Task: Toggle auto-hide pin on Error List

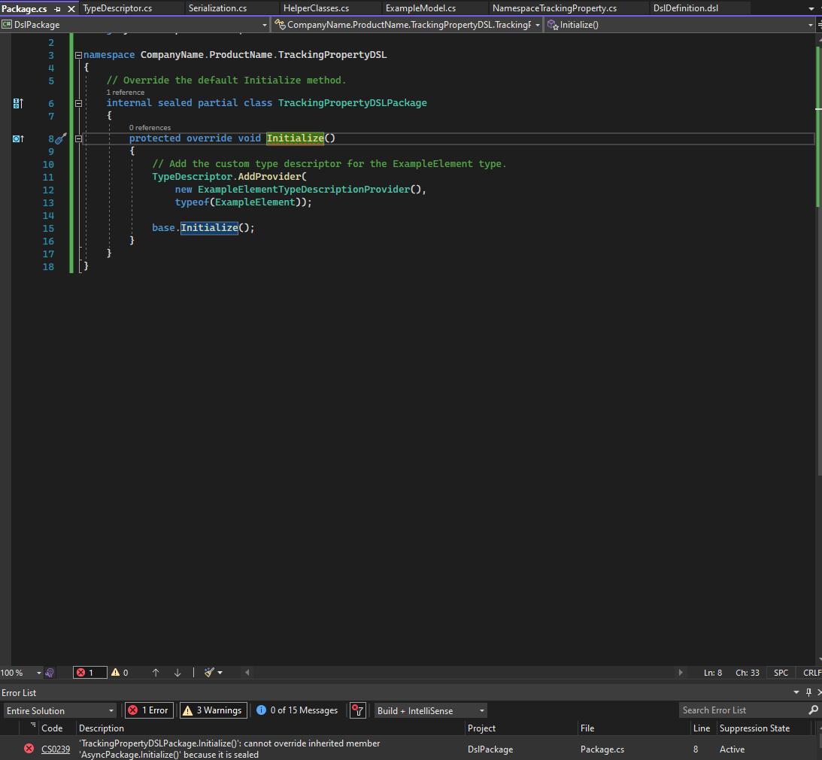Action: (808, 692)
